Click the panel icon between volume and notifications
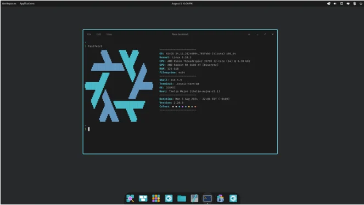 coord(341,3)
